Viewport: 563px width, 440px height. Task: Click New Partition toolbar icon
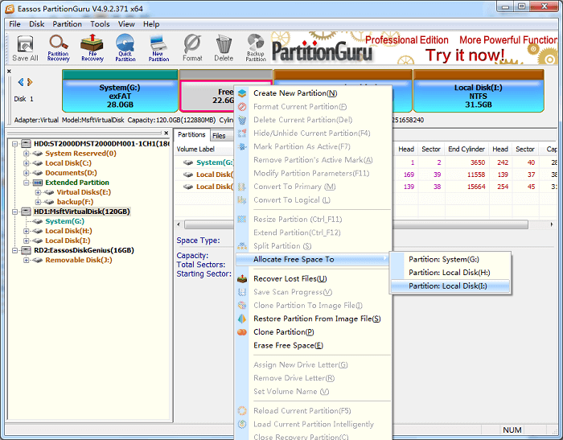pos(158,48)
